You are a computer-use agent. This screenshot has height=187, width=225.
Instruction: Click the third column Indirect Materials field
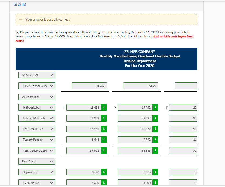tap(183, 118)
